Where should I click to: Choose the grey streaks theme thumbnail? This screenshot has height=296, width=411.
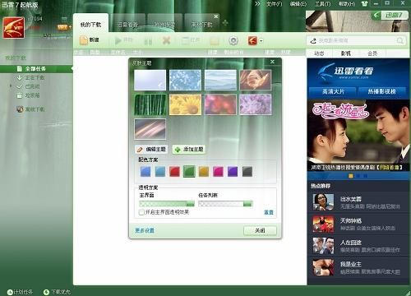pos(150,129)
